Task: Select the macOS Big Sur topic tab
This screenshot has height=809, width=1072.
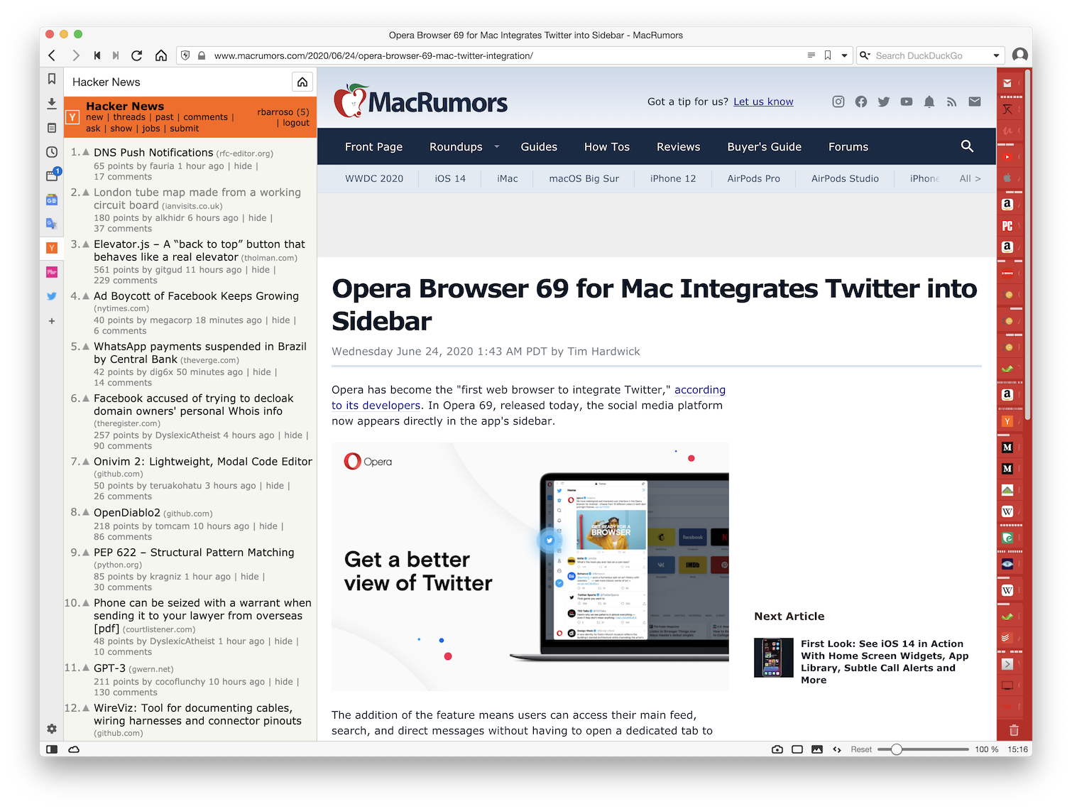Action: (x=584, y=178)
